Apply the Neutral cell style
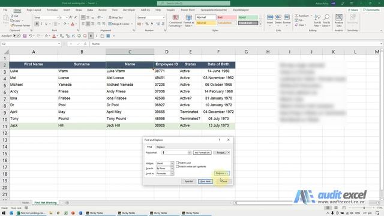This screenshot has width=384, height=216. (205, 23)
